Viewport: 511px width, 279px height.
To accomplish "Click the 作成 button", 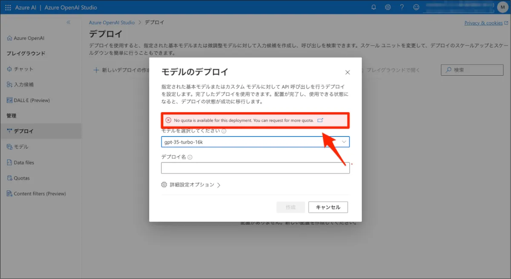I will (290, 207).
